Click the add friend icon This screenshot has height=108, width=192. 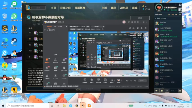[x=169, y=15]
